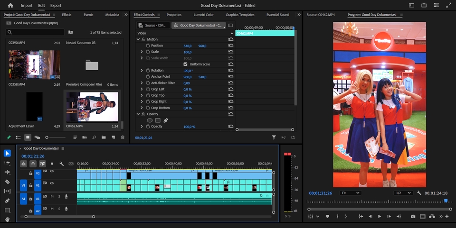Toggle V2 track output eye
The width and height of the screenshot is (456, 228).
point(52,171)
